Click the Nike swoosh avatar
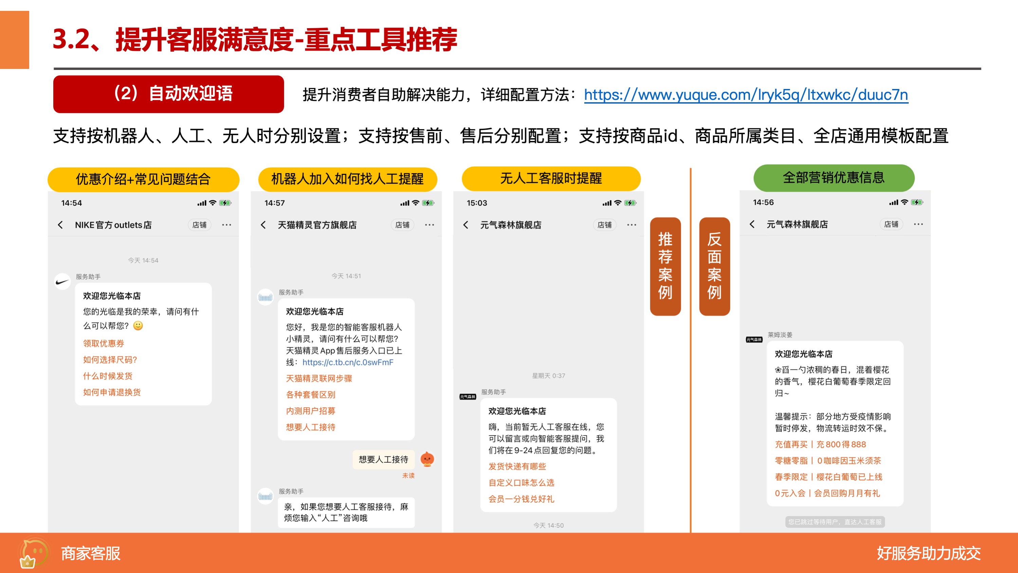This screenshot has height=573, width=1018. 62,282
